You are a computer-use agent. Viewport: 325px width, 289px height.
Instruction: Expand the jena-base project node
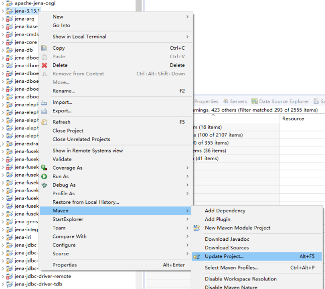[x=3, y=27]
